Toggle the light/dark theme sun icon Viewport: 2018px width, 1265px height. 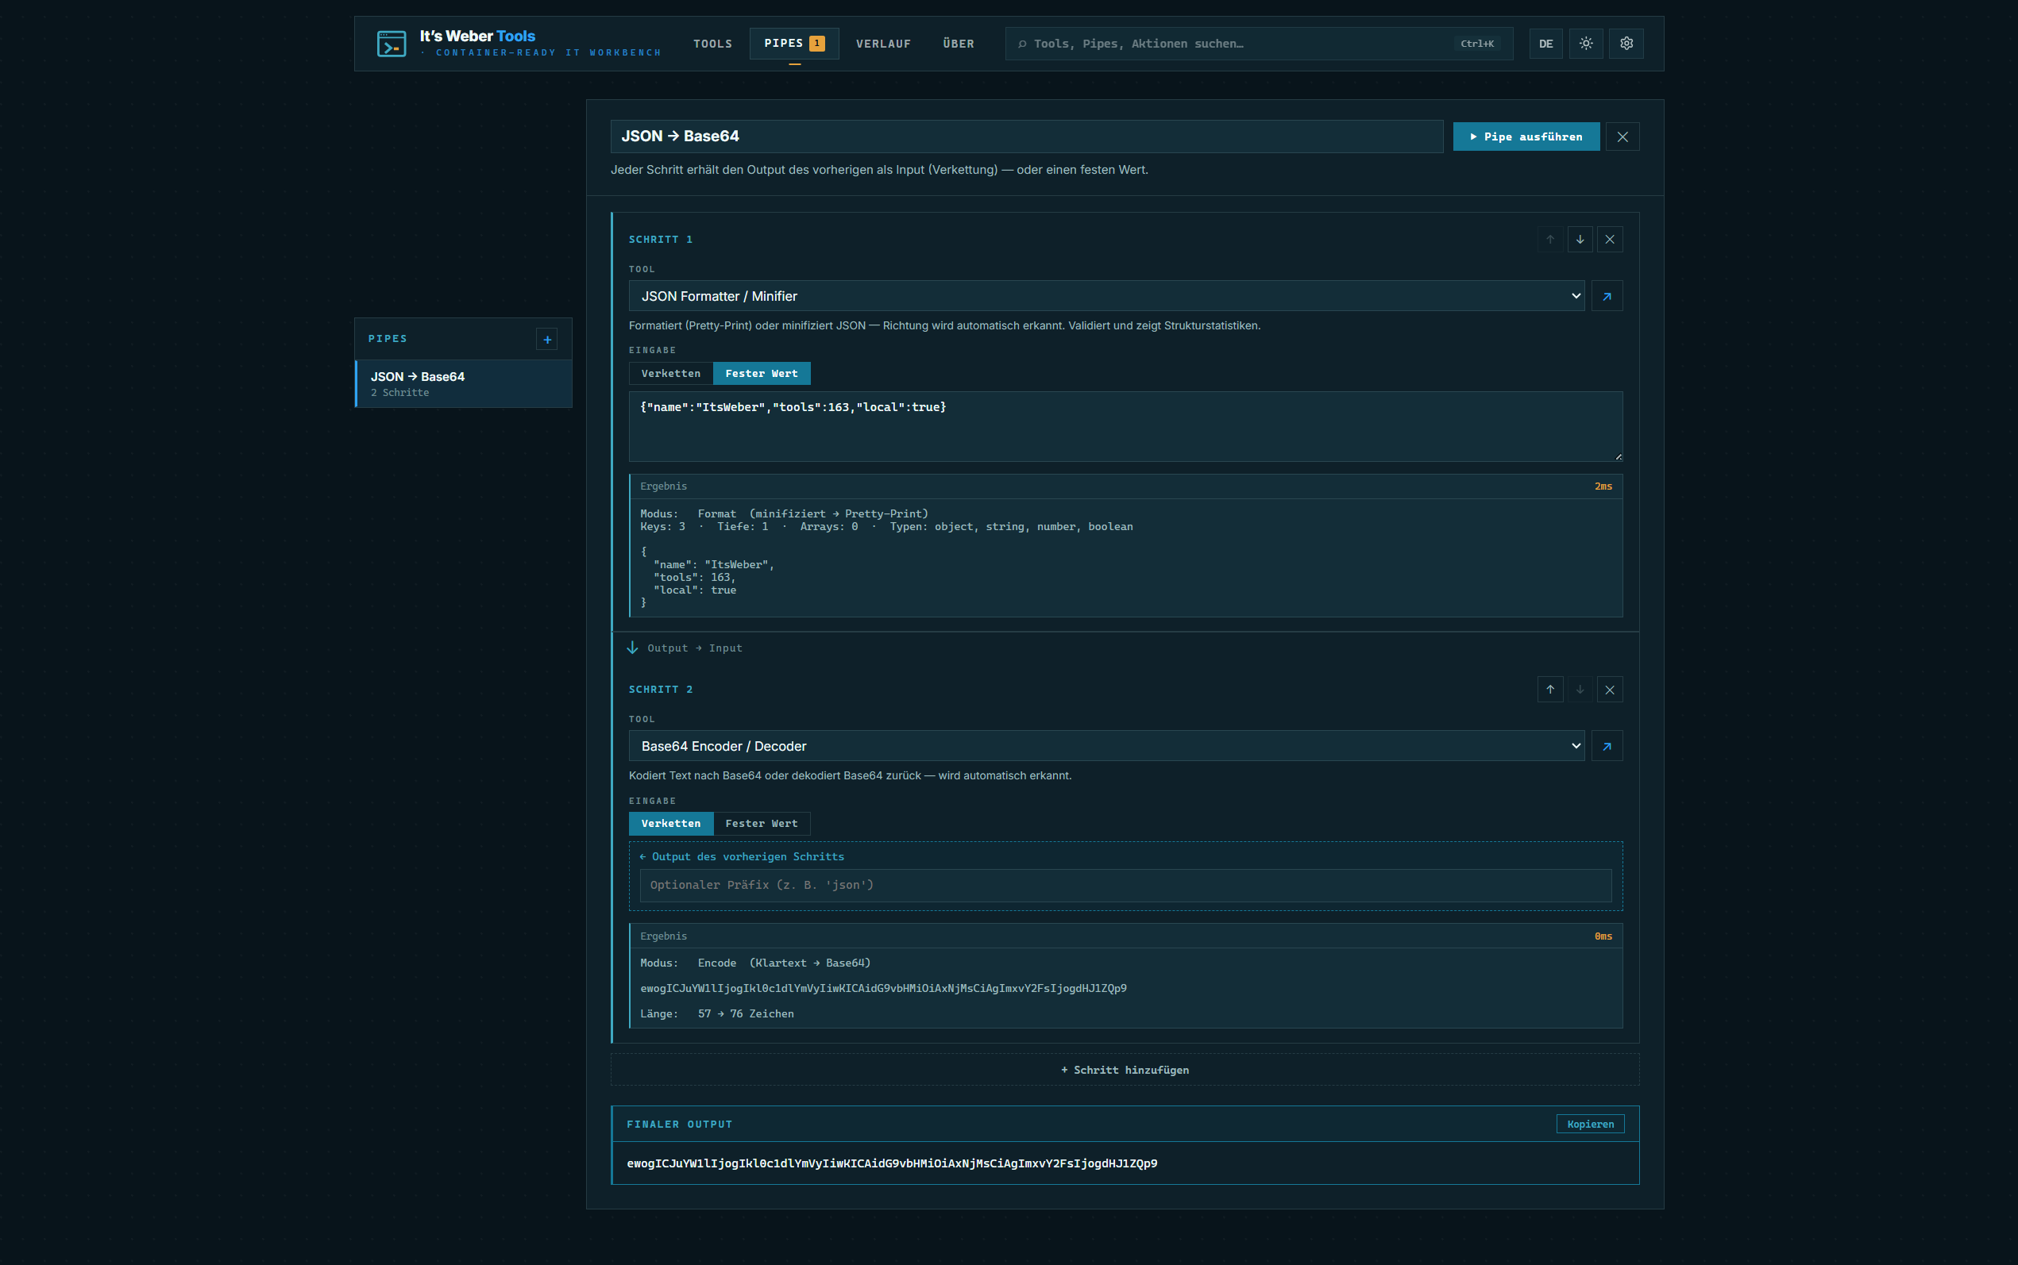tap(1586, 44)
